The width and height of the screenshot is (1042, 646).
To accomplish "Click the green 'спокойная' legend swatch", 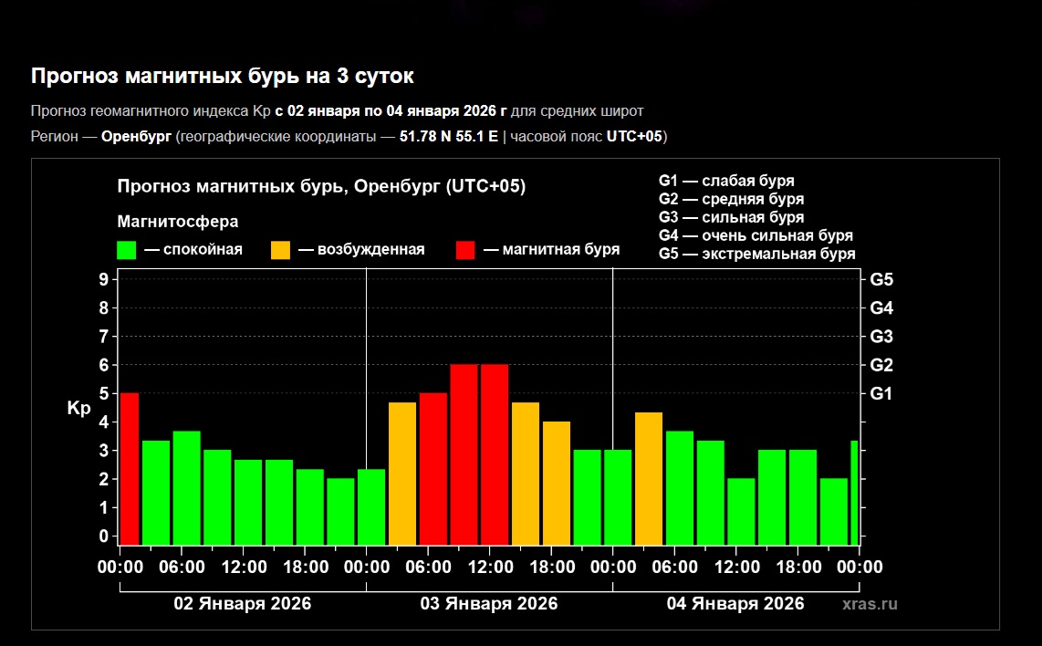I will pos(127,250).
